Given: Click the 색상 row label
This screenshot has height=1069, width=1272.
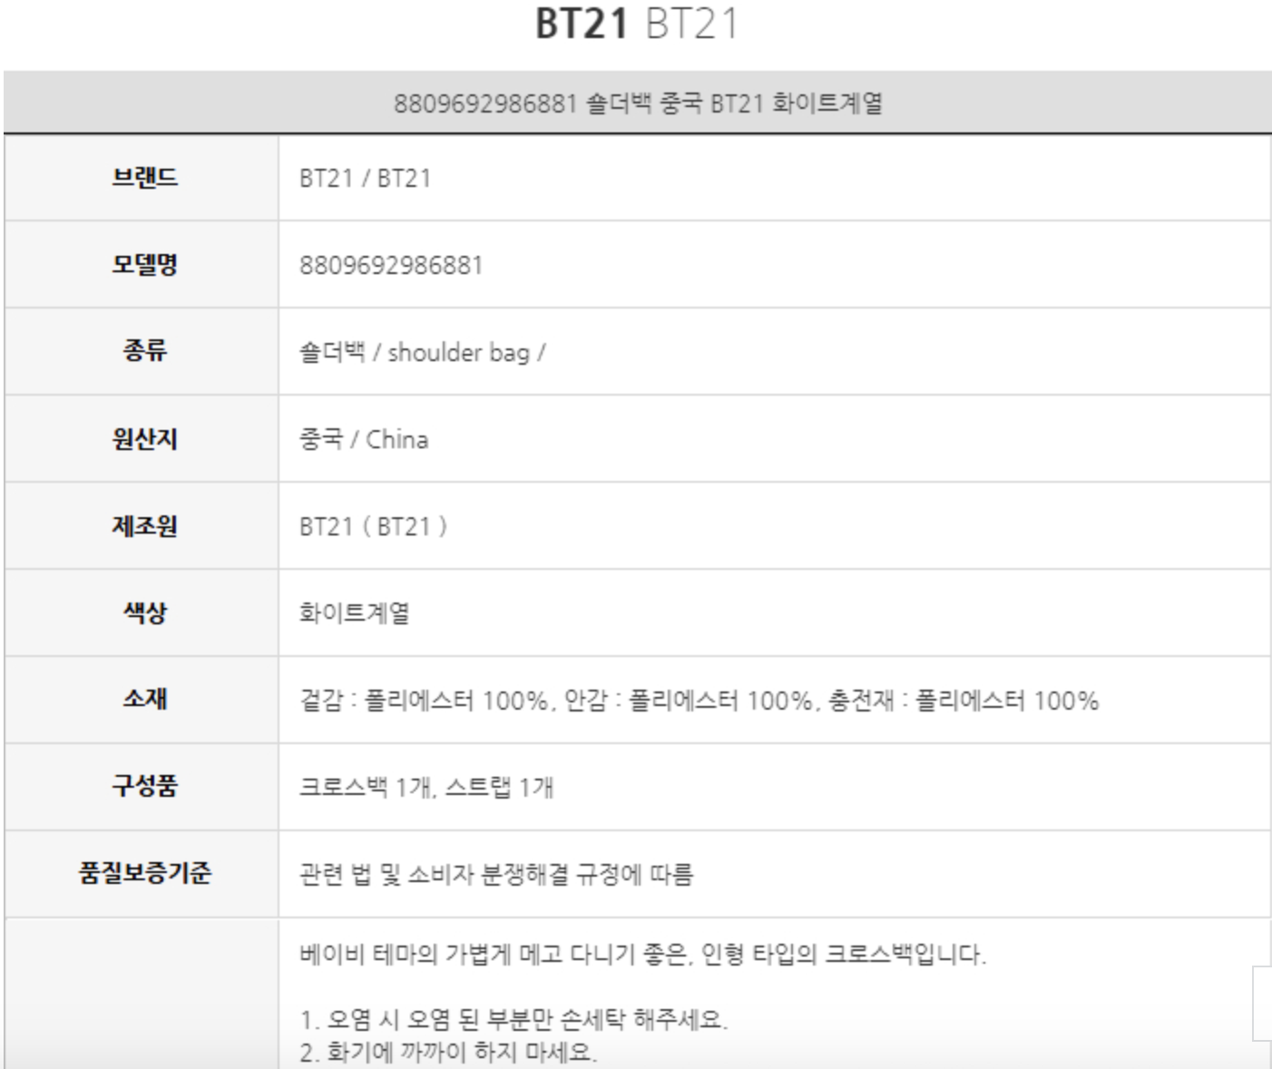Looking at the screenshot, I should (x=144, y=613).
